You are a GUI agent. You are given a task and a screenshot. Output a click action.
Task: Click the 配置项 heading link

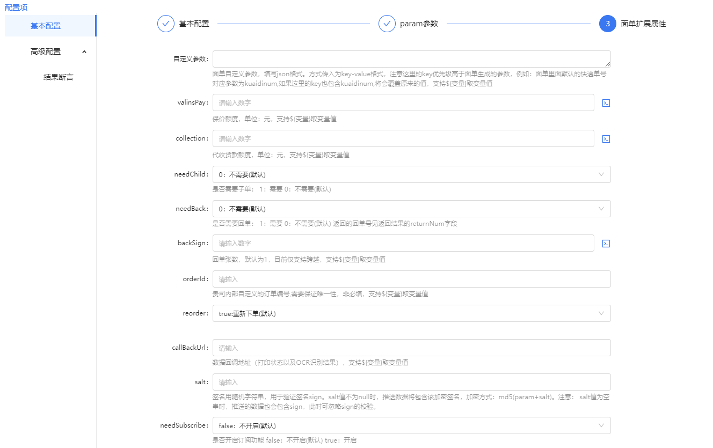[16, 8]
